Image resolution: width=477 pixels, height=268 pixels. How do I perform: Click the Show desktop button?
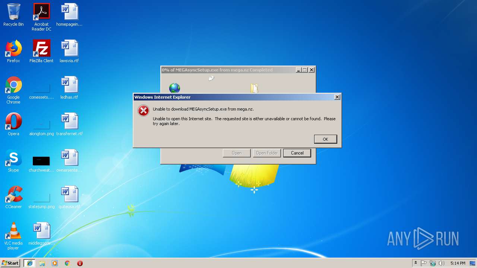pyautogui.click(x=473, y=263)
